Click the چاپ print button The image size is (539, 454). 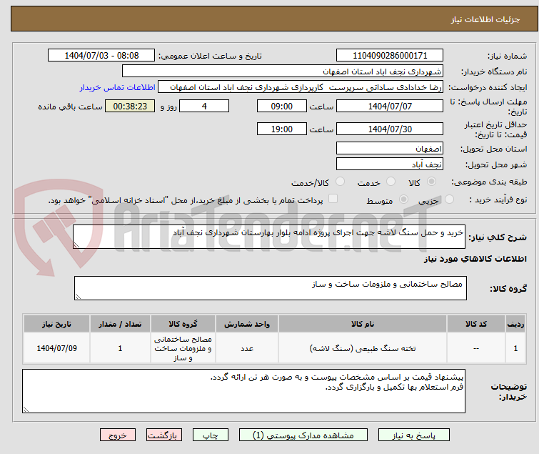tap(211, 435)
